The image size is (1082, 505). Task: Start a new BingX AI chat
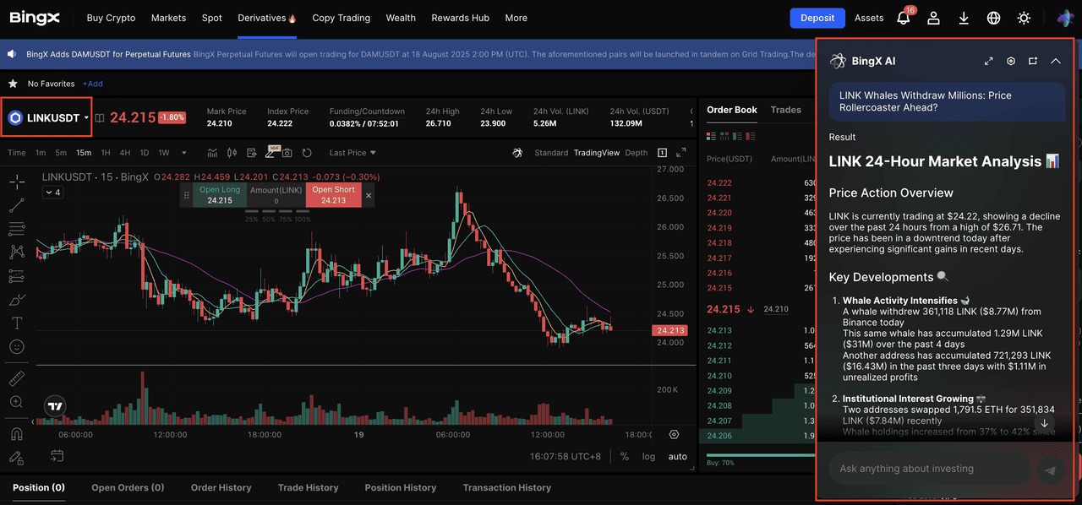coord(1033,61)
